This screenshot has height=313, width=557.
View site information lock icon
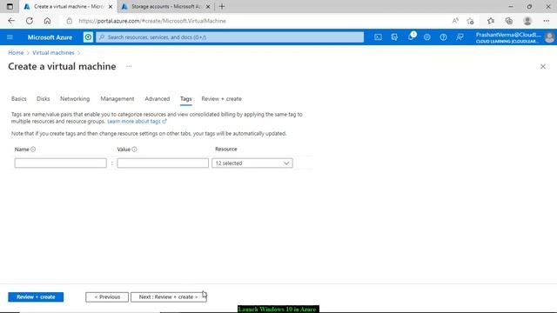(x=70, y=21)
